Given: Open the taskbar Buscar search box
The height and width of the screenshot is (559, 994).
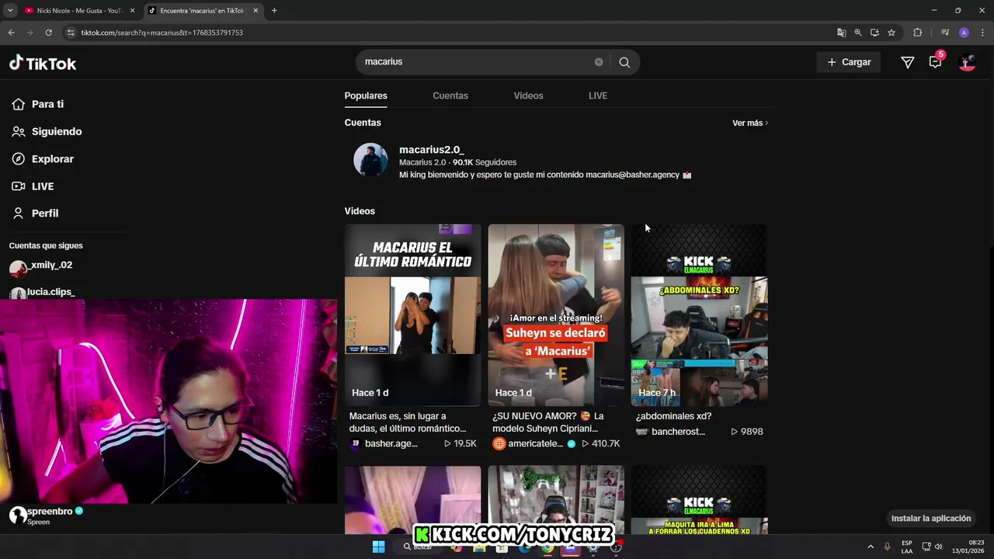Looking at the screenshot, I should tap(418, 547).
